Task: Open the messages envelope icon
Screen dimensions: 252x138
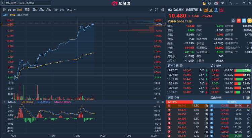Action: pyautogui.click(x=216, y=3)
